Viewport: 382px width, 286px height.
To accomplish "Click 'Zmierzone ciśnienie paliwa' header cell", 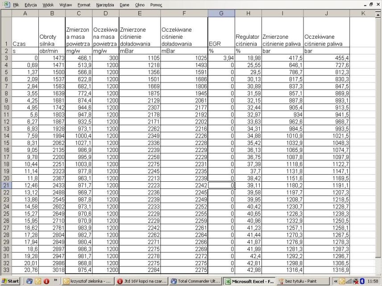I will point(282,32).
